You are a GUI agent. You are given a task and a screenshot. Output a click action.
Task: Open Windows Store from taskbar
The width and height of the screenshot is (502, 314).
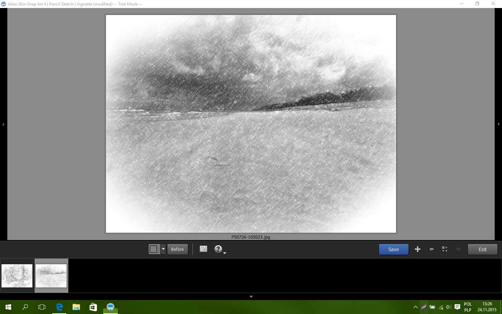(93, 307)
